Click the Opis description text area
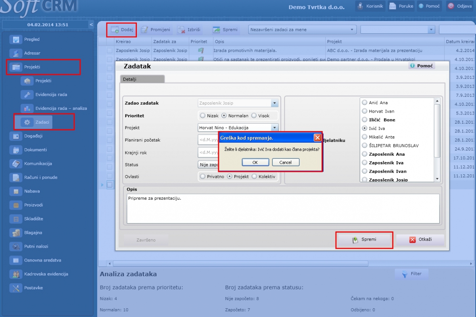This screenshot has width=476, height=317. coord(283,209)
